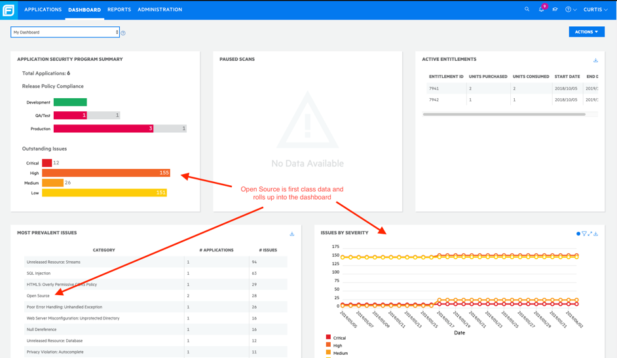Download the Most Prevalent Issues table

click(x=292, y=234)
